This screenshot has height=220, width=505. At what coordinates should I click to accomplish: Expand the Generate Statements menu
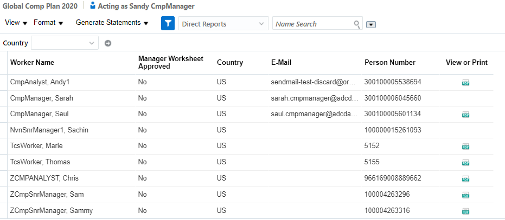coord(112,23)
